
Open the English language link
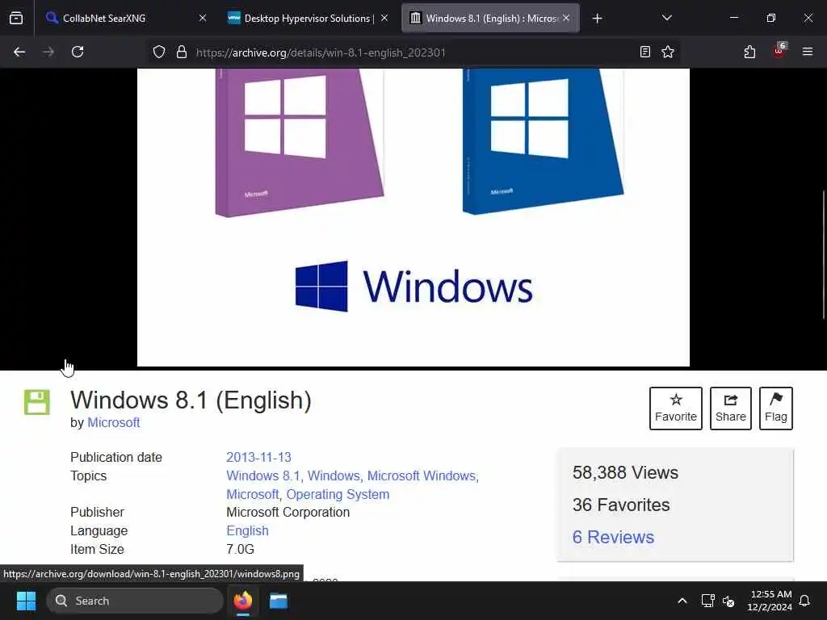pyautogui.click(x=247, y=530)
